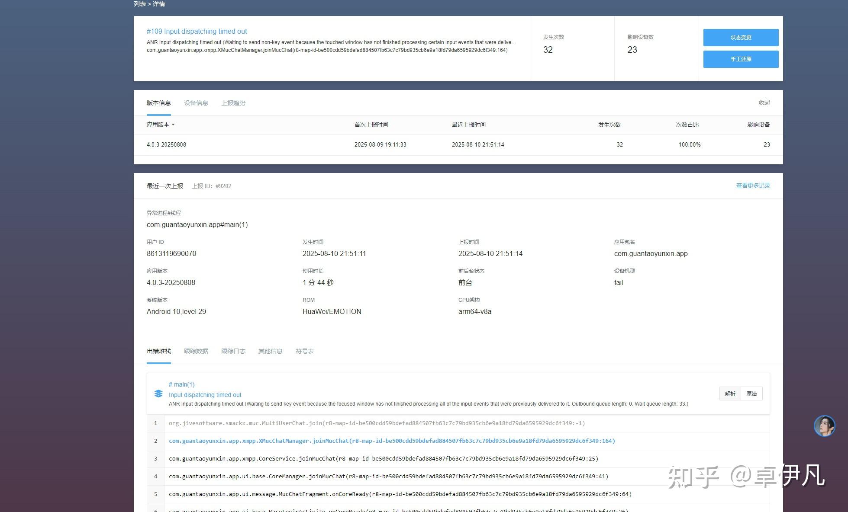
Task: Open the 其他信息 tab
Action: point(270,351)
